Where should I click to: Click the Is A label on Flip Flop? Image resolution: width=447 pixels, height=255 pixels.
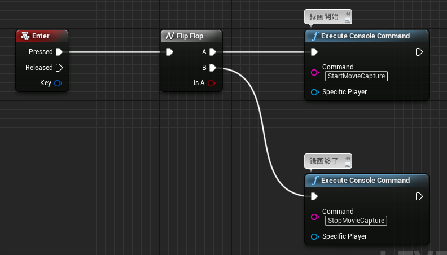click(199, 83)
